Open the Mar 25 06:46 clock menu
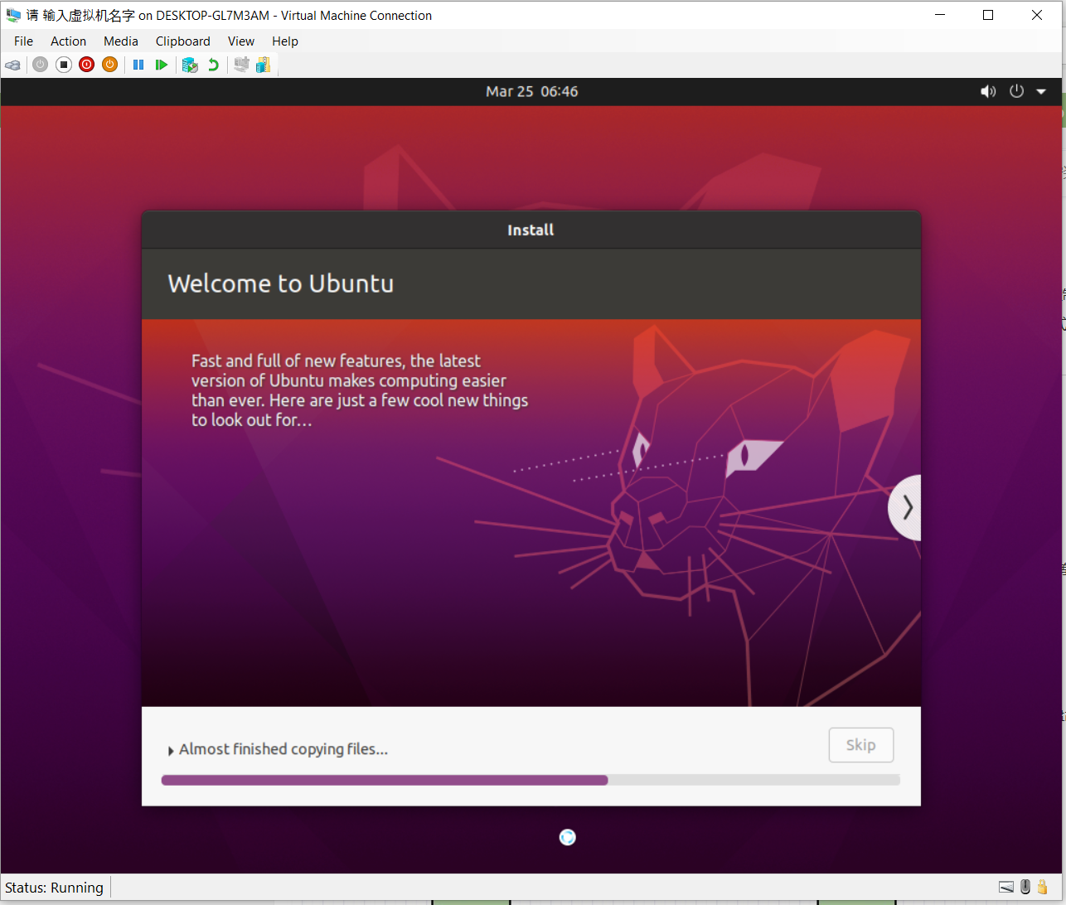 click(531, 92)
